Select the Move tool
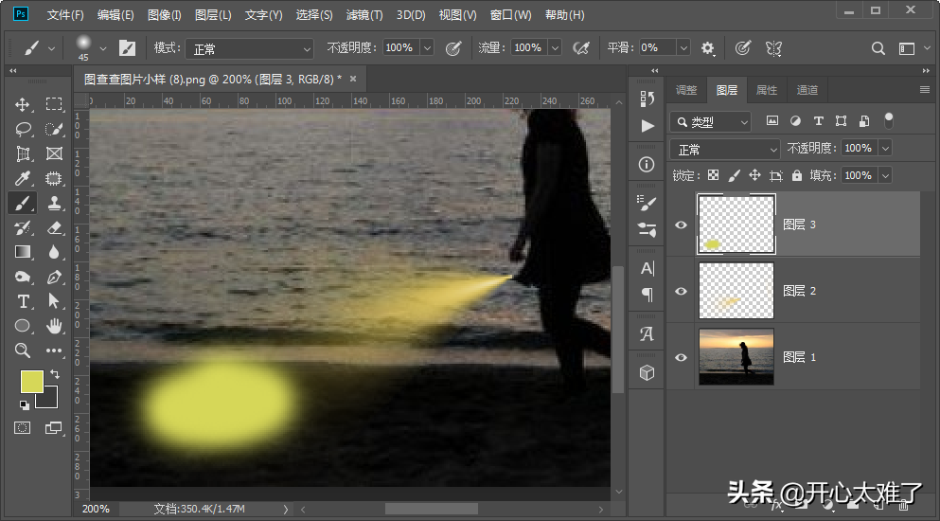940x521 pixels. [x=23, y=104]
